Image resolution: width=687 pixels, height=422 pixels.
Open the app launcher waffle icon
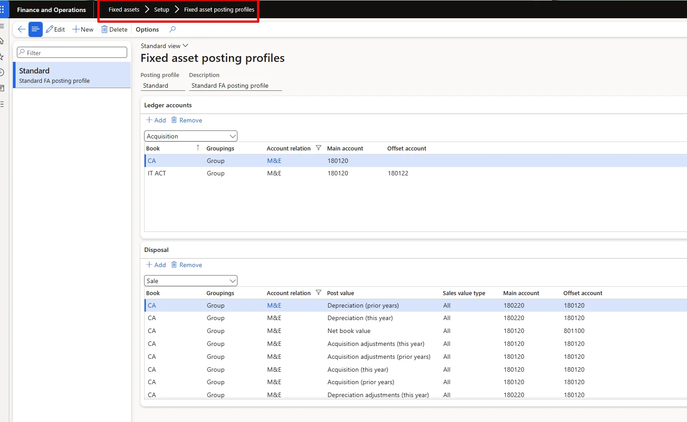[x=3, y=9]
